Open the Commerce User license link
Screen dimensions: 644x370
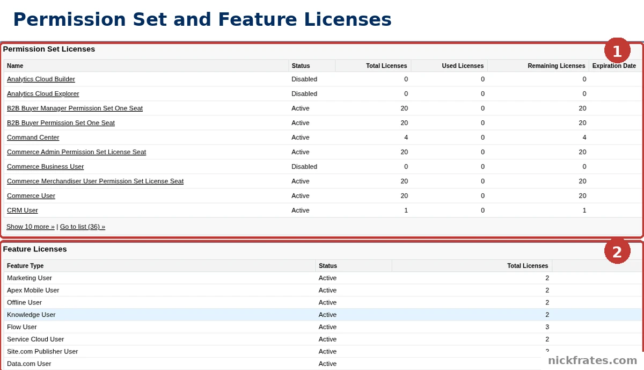(x=31, y=195)
